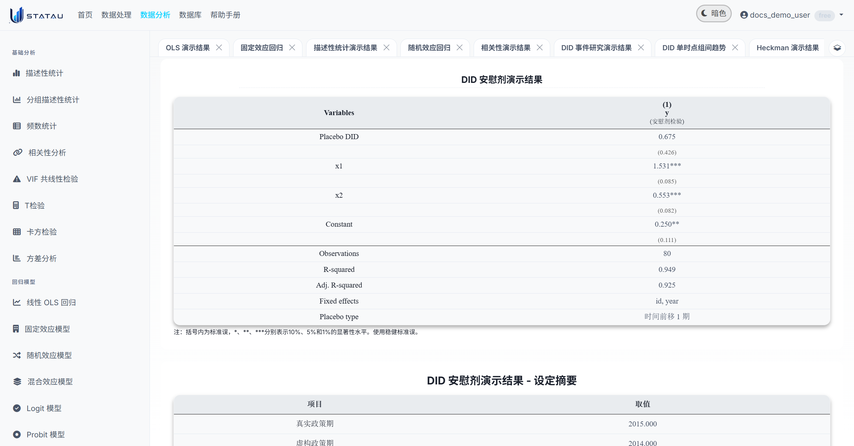This screenshot has width=854, height=446.
Task: Switch to the 随机效应回归 tab
Action: pos(429,48)
